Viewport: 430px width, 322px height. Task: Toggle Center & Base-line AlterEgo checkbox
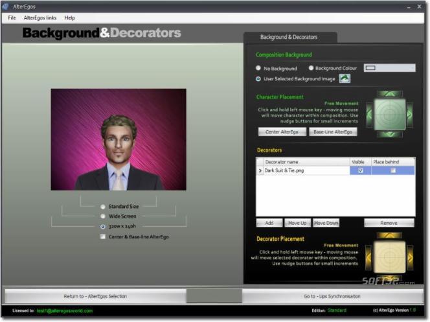[103, 236]
